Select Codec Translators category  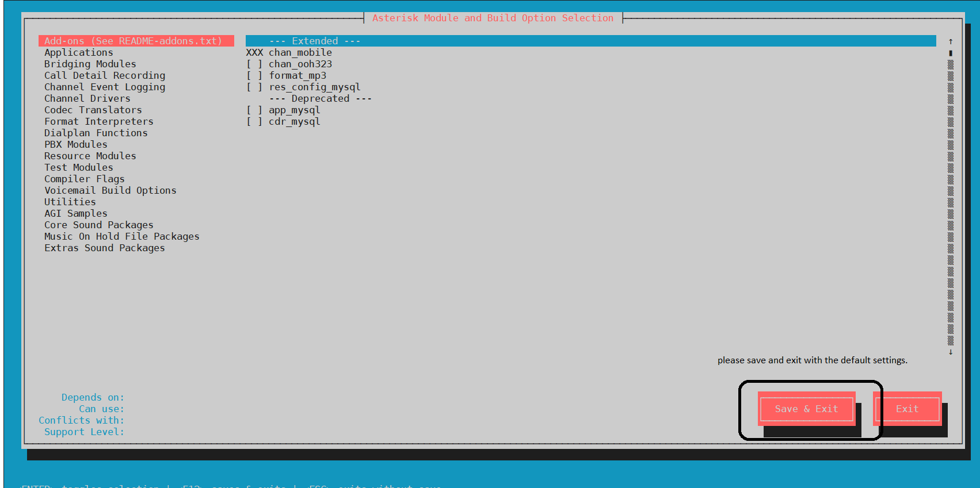click(93, 110)
